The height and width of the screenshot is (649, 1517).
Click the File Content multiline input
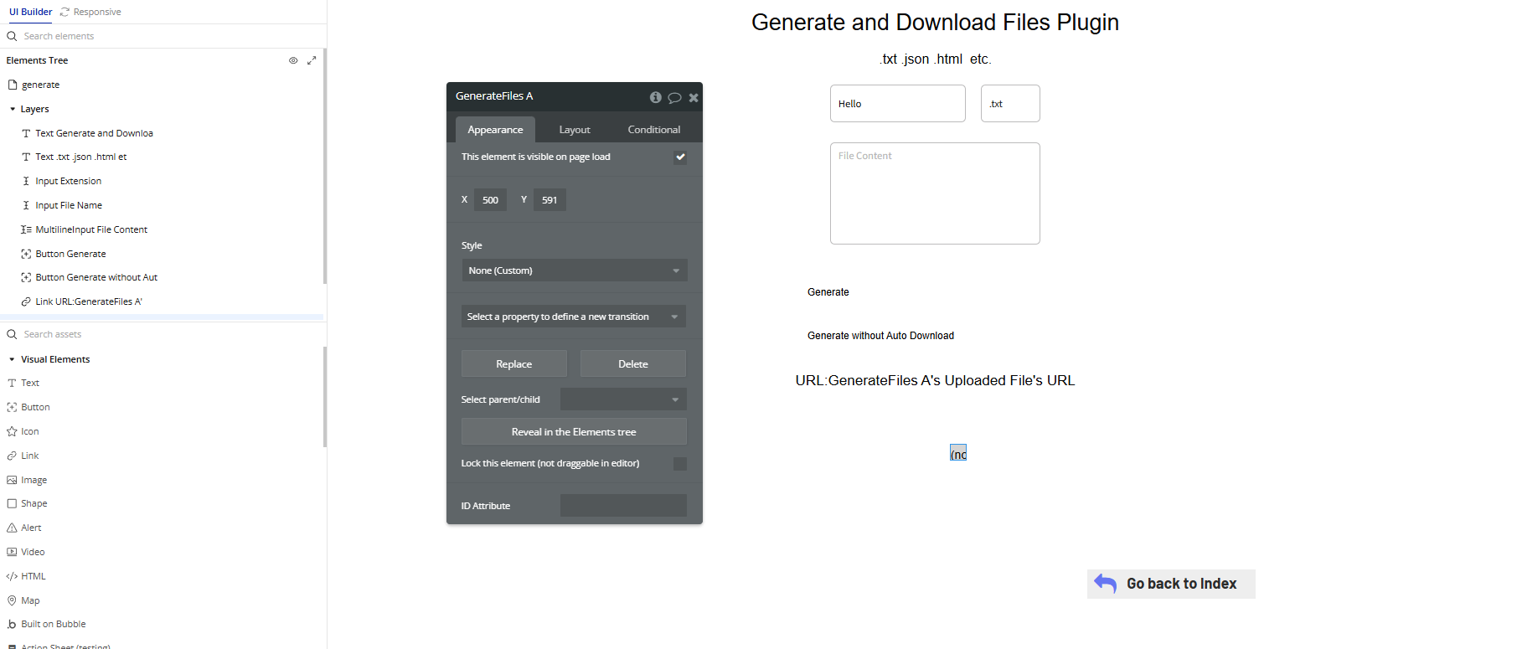[935, 193]
